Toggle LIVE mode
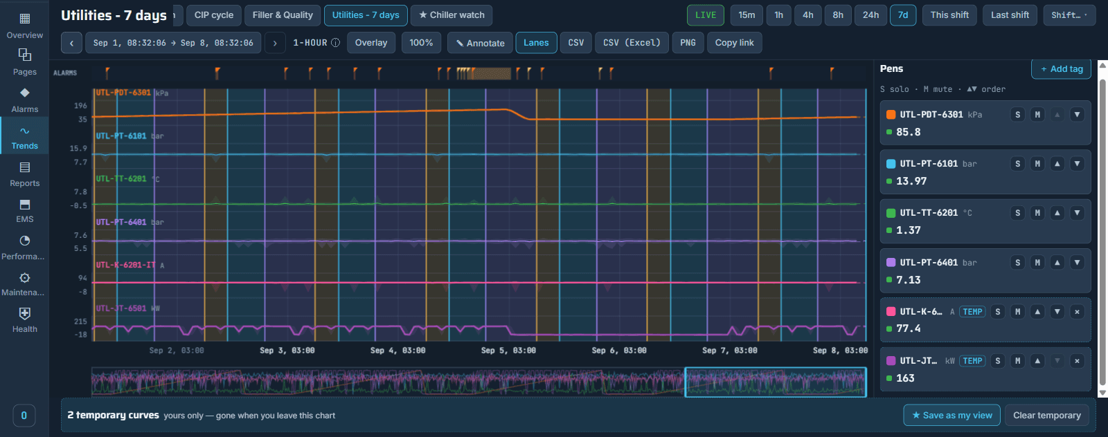Viewport: 1108px width, 437px height. click(x=706, y=15)
